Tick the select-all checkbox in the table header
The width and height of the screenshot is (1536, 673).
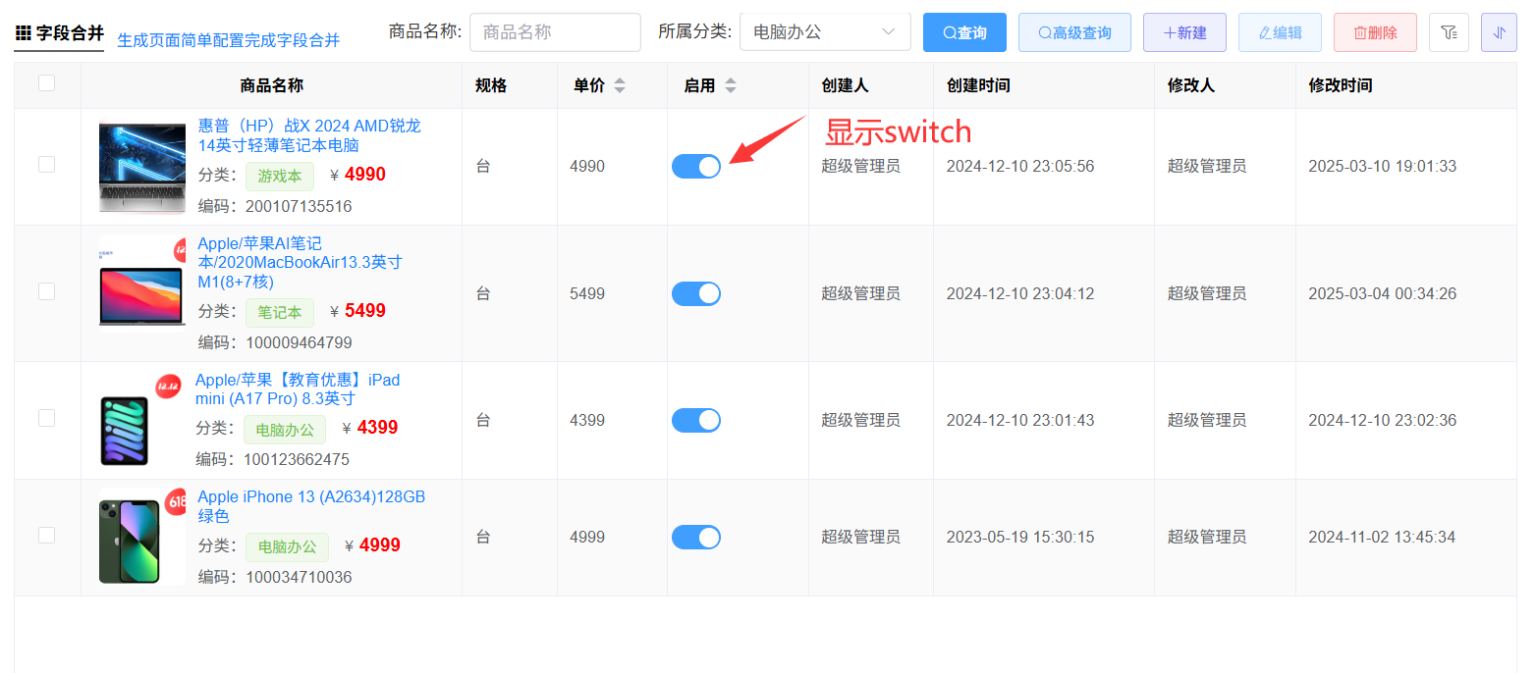click(47, 83)
